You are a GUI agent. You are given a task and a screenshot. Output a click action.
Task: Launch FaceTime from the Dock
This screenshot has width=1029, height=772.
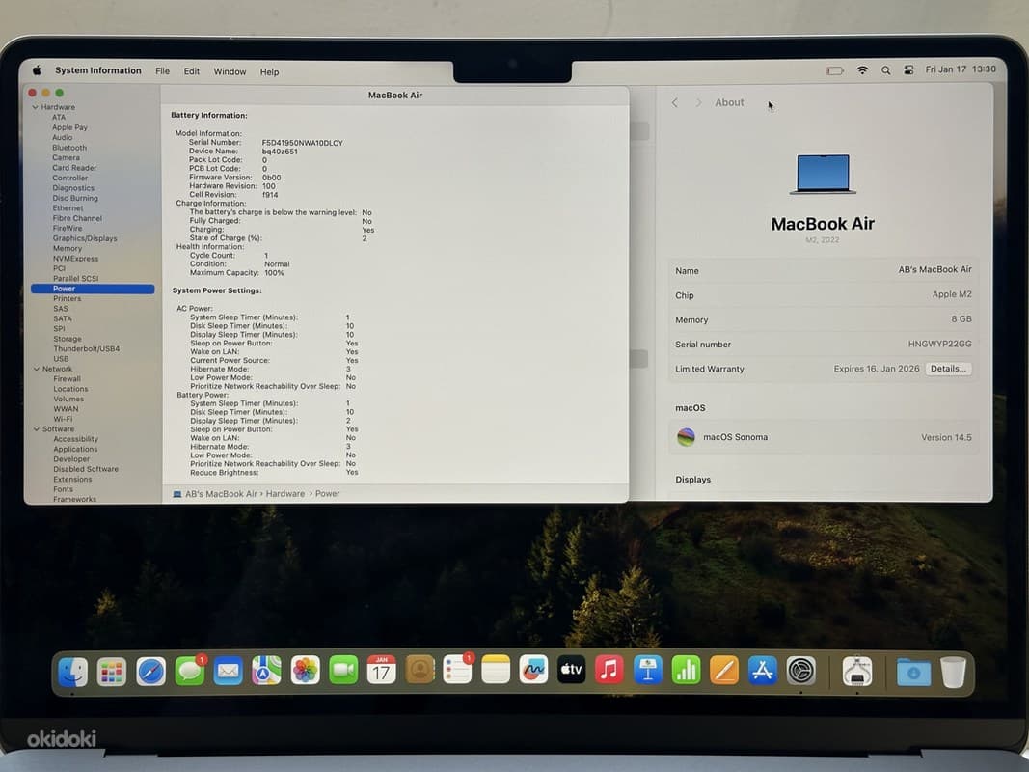(x=343, y=671)
